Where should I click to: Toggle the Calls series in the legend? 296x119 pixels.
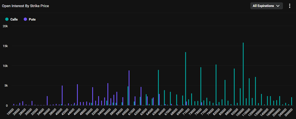11,19
